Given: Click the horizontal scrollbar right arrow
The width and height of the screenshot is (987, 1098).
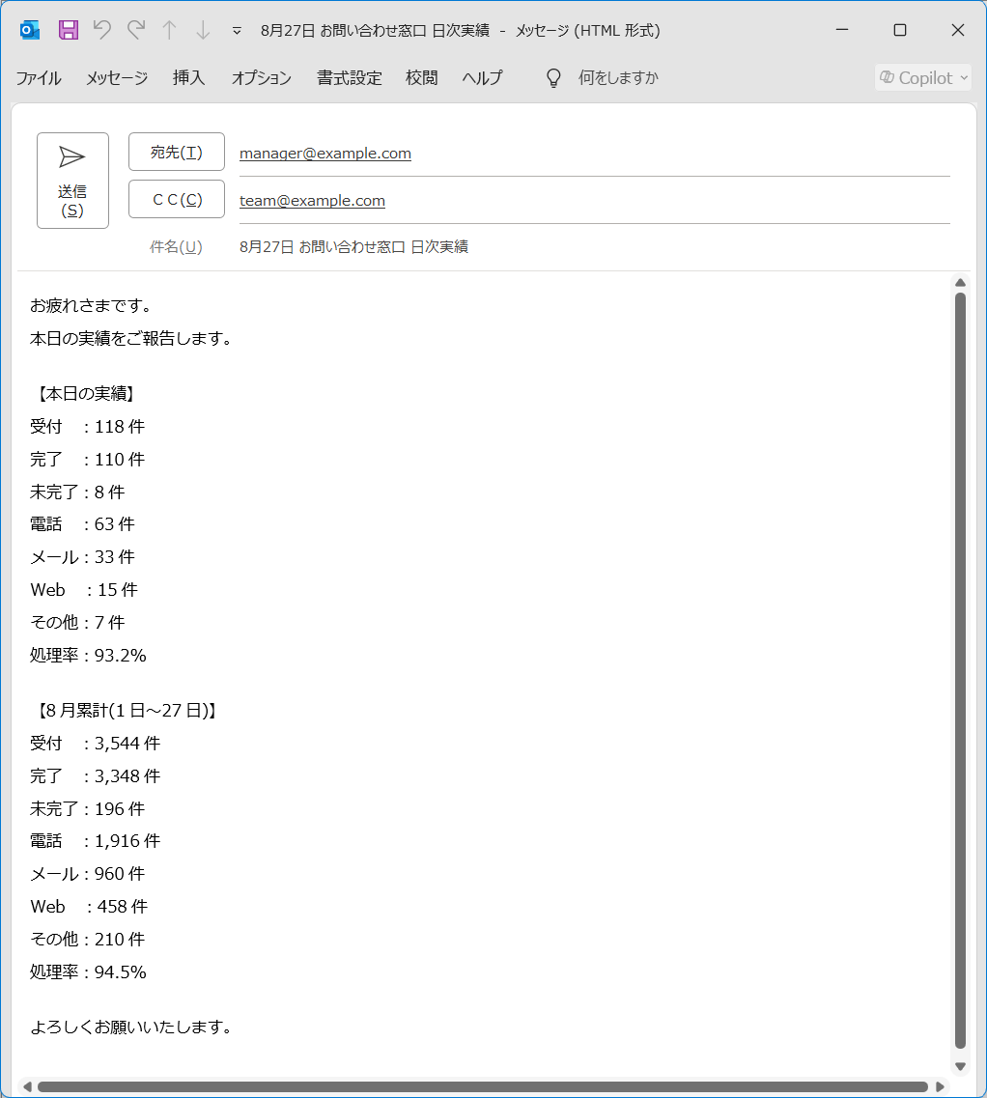Looking at the screenshot, I should (940, 1086).
